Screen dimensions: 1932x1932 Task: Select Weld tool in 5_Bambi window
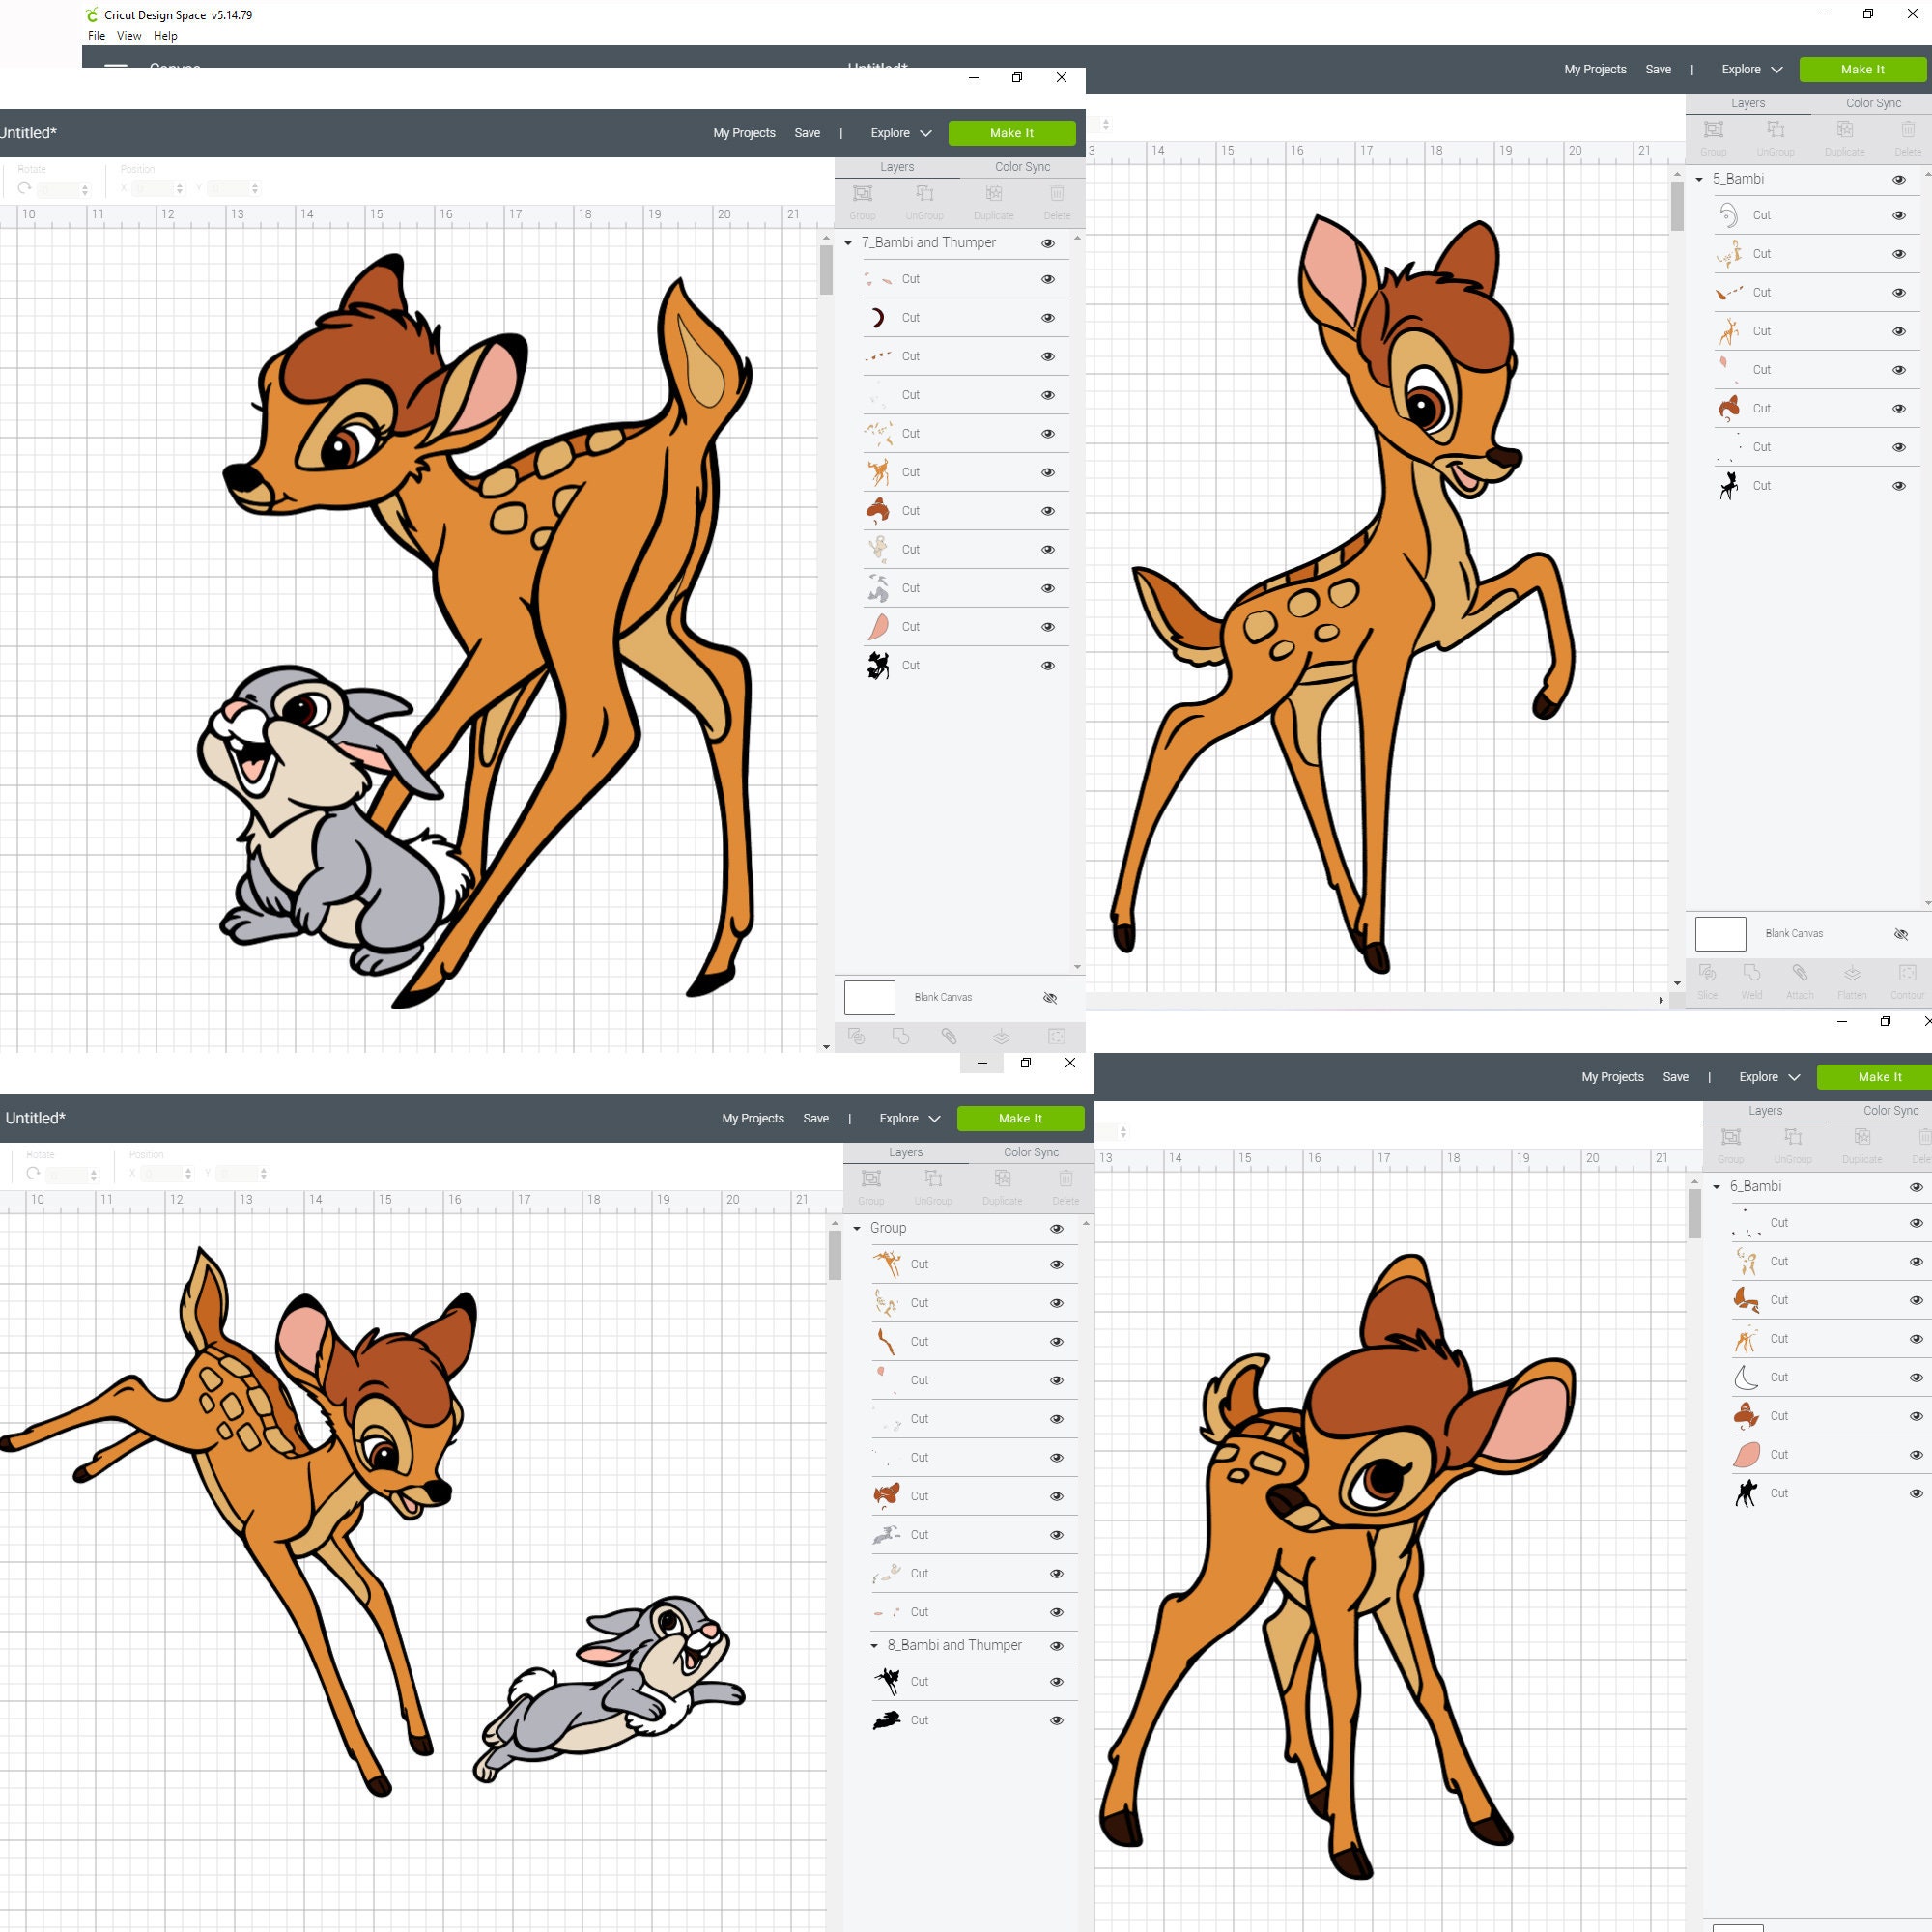pyautogui.click(x=1751, y=973)
